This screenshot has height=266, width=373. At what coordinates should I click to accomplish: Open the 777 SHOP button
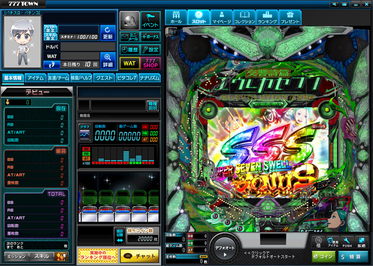pyautogui.click(x=150, y=63)
